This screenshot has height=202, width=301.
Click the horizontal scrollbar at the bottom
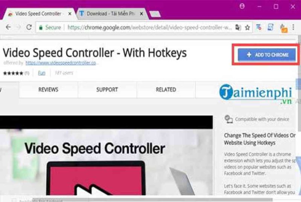coord(152,199)
